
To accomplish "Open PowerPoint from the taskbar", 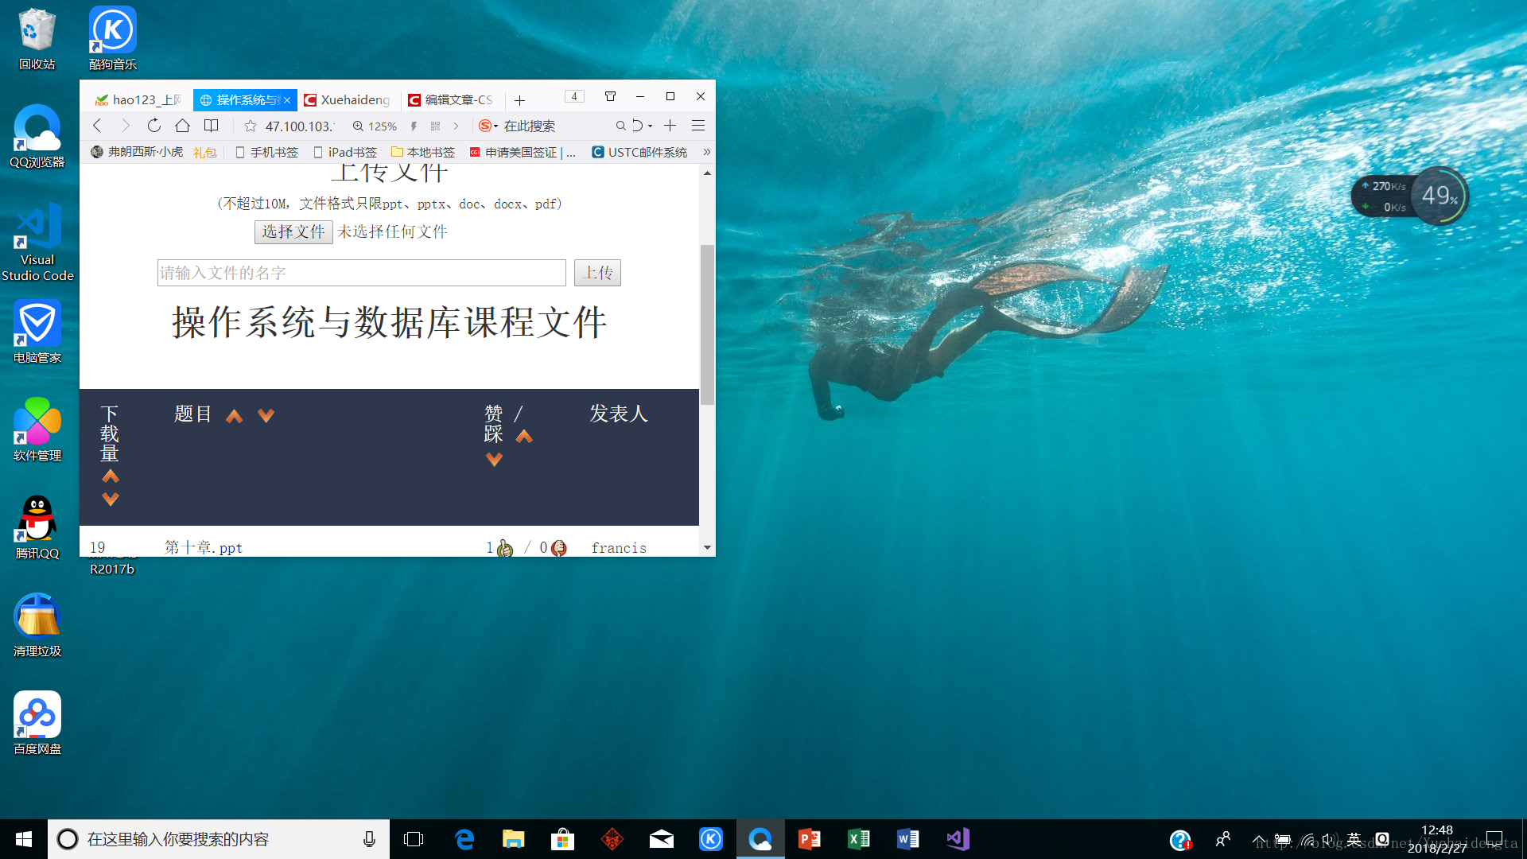I will click(810, 839).
